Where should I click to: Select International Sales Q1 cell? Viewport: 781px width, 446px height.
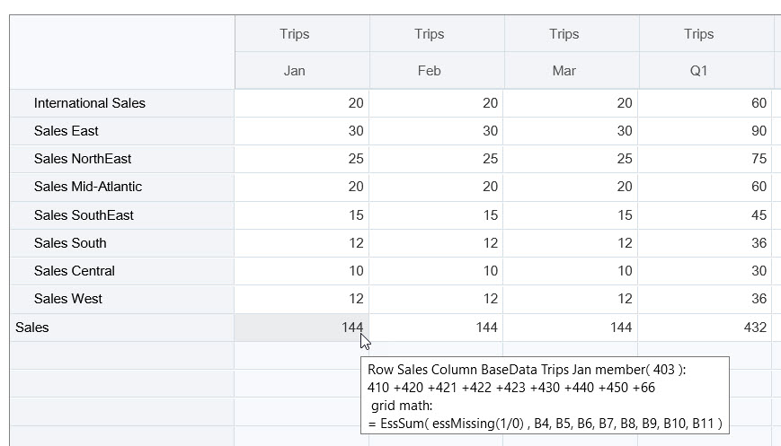pyautogui.click(x=706, y=103)
